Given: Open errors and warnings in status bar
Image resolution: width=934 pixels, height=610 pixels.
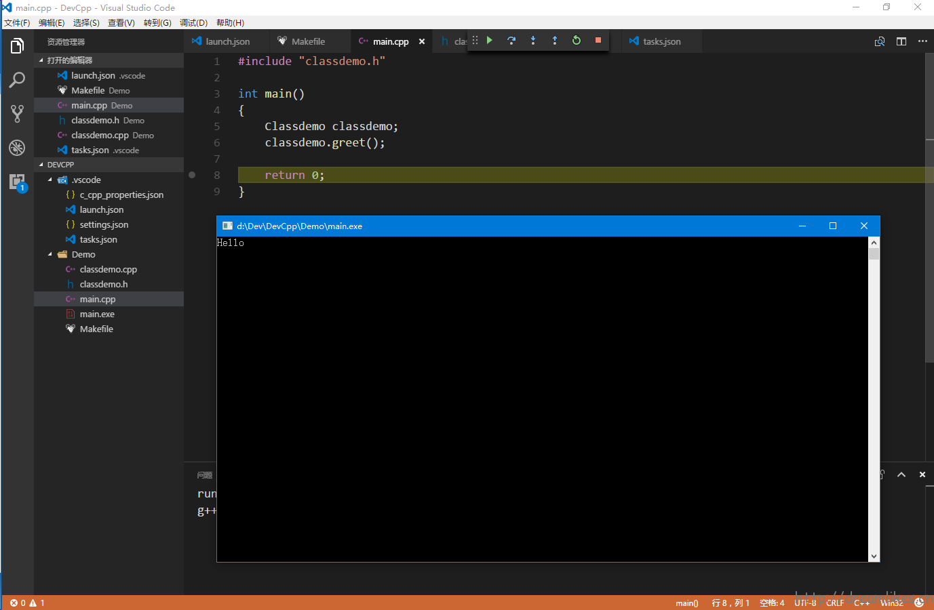Looking at the screenshot, I should 27,603.
